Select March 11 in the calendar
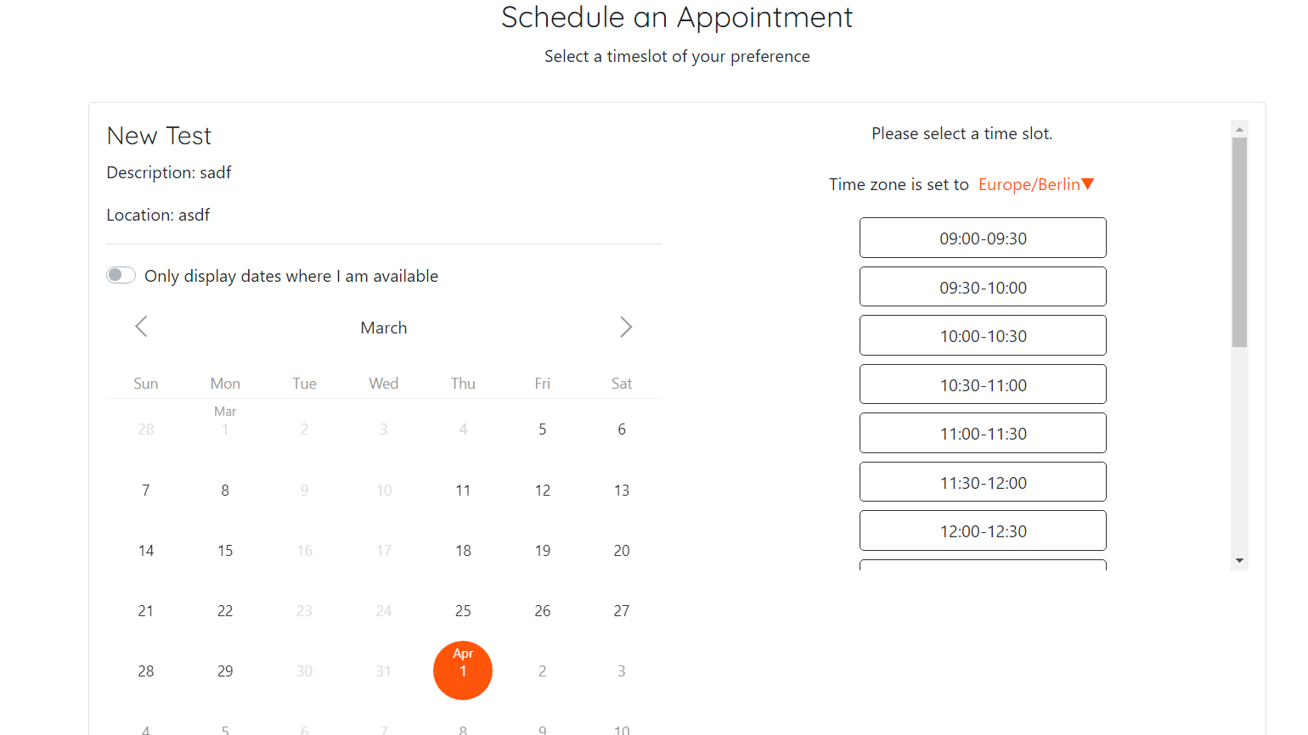The height and width of the screenshot is (735, 1308). coord(463,490)
